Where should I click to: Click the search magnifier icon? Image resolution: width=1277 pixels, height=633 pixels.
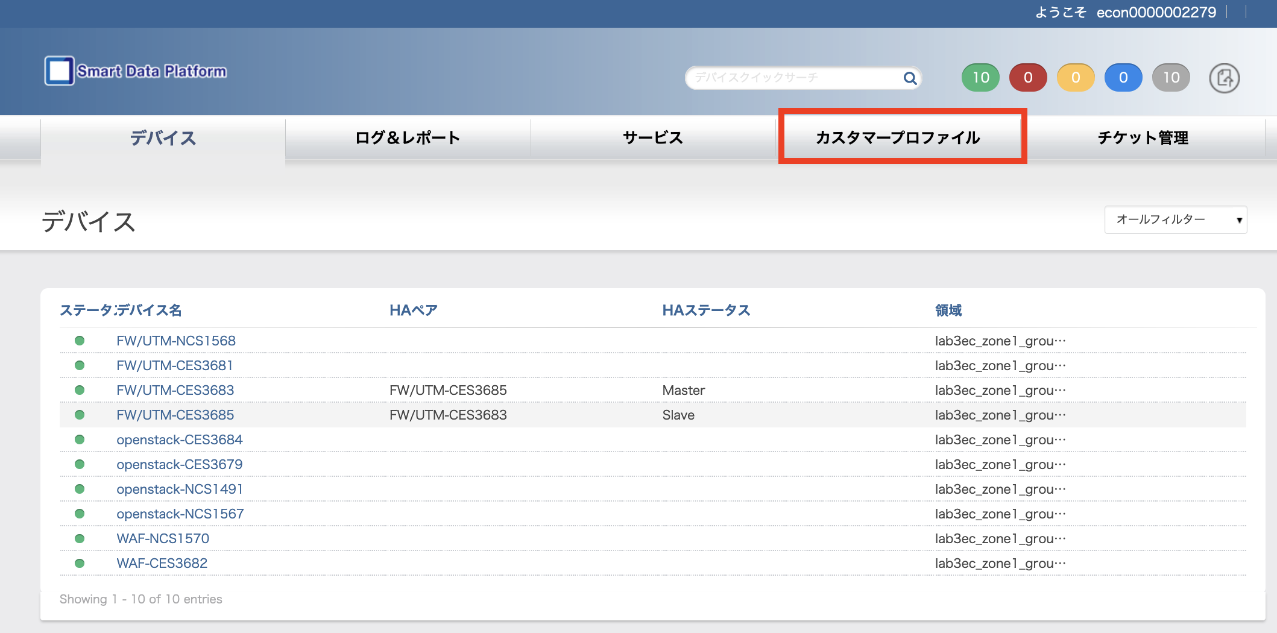click(x=910, y=78)
